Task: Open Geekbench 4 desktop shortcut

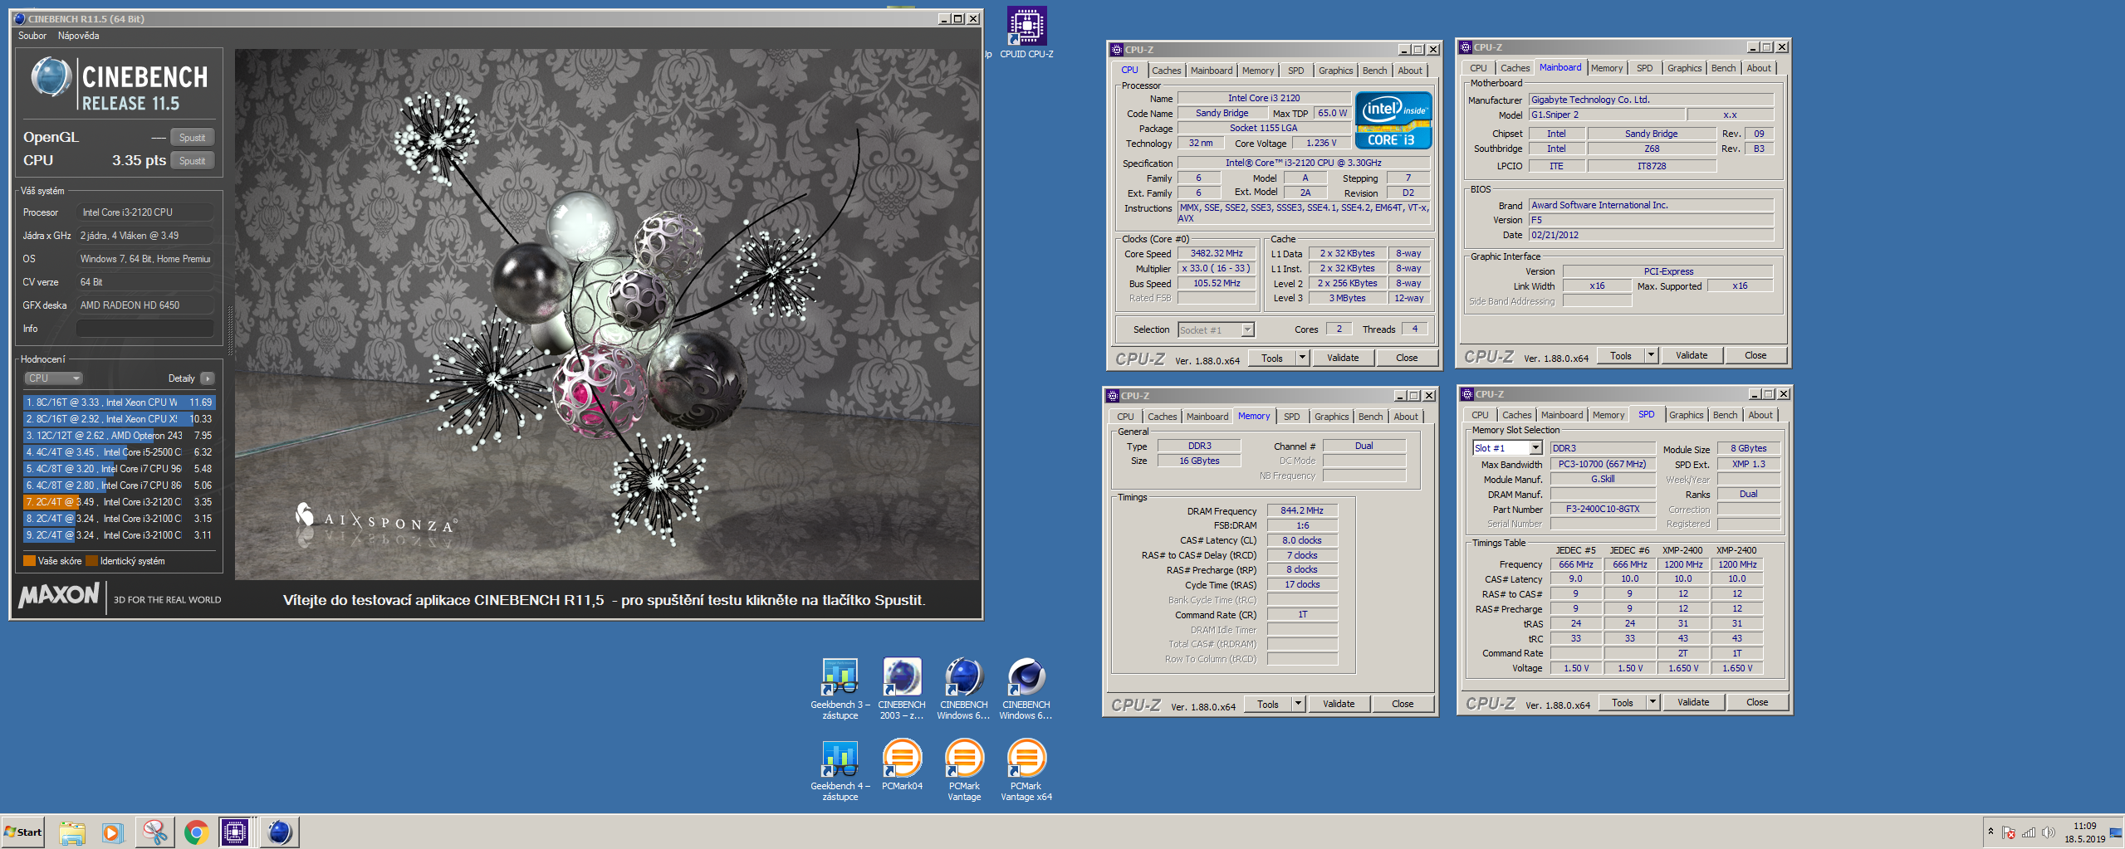Action: pyautogui.click(x=840, y=769)
